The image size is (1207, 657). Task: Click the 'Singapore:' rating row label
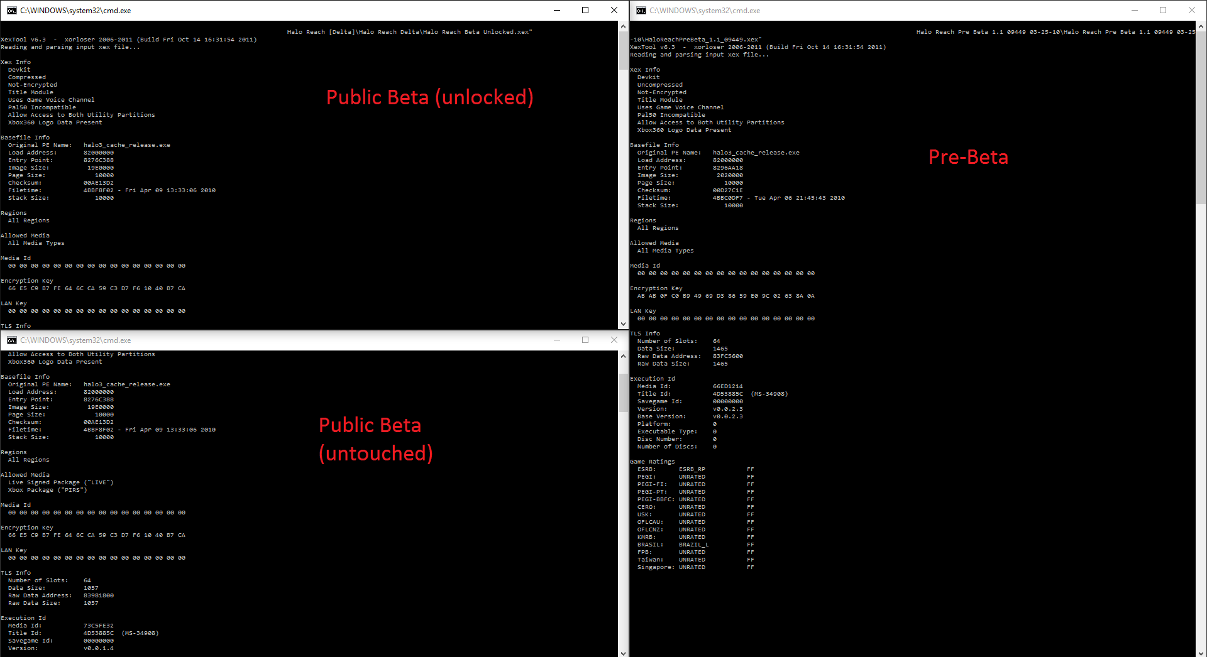point(656,567)
